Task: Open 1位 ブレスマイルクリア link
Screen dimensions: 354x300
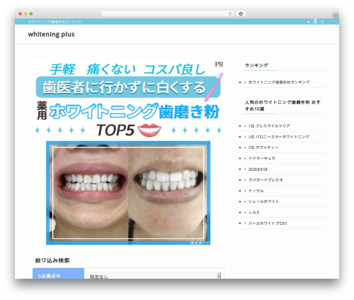Action: click(269, 126)
